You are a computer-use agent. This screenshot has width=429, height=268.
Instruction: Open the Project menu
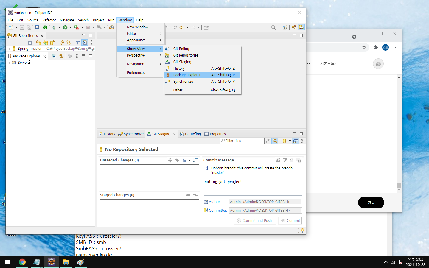click(98, 20)
